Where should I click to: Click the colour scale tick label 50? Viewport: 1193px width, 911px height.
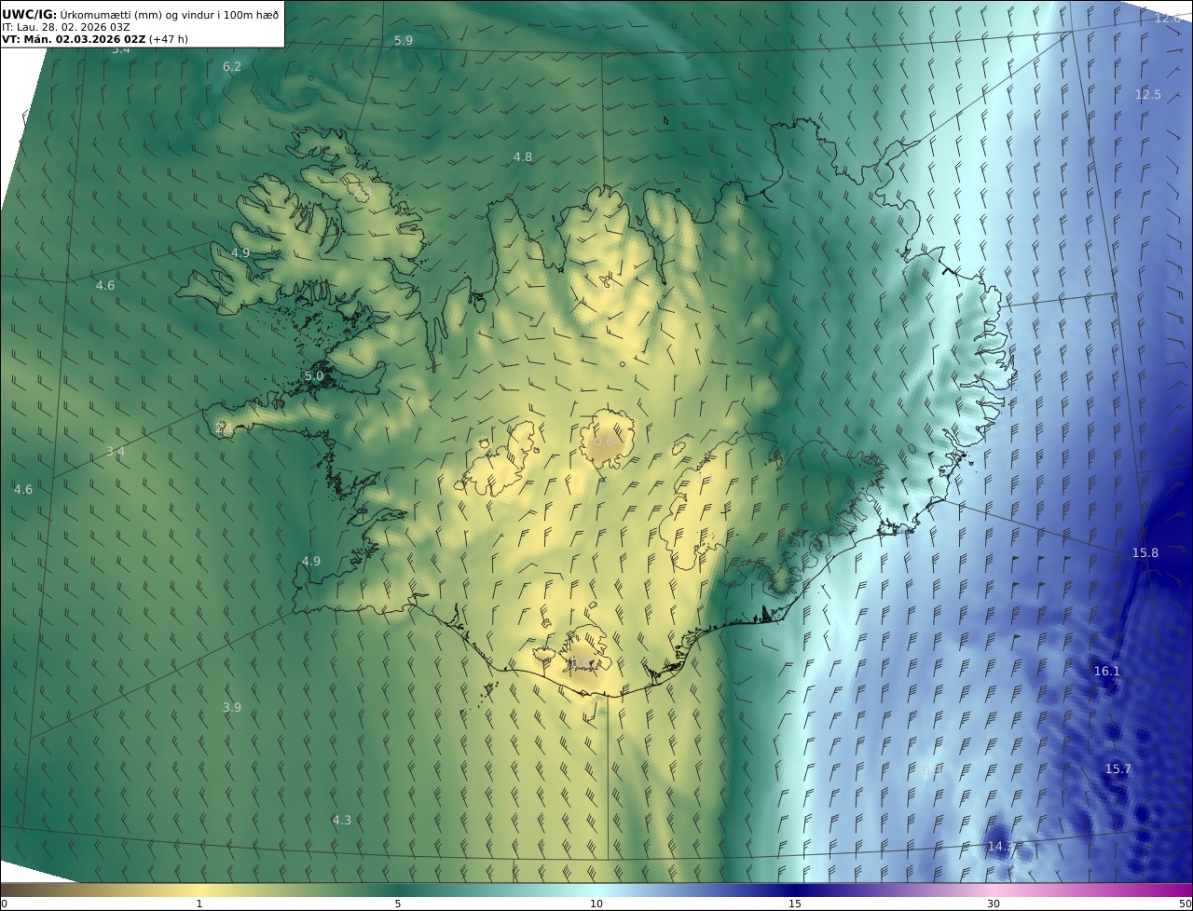click(1185, 904)
